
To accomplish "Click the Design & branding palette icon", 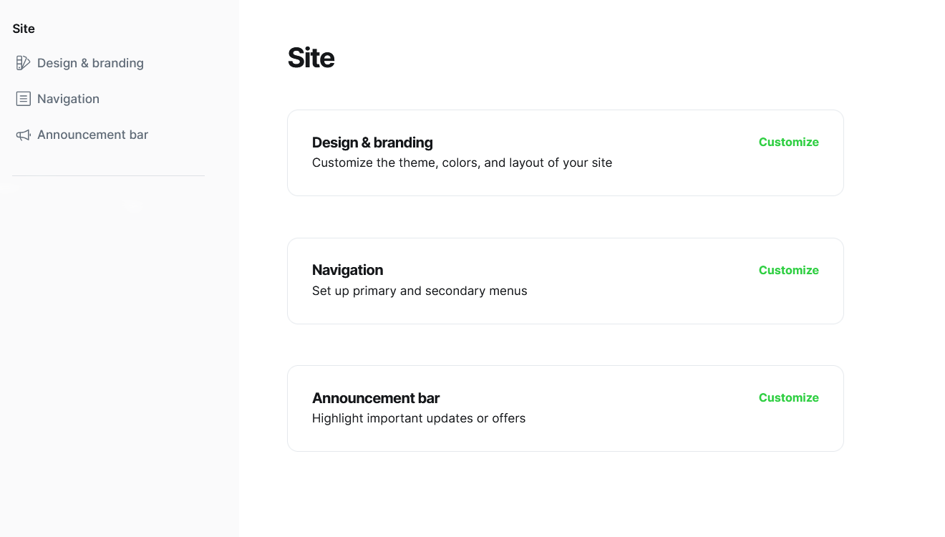I will point(23,63).
